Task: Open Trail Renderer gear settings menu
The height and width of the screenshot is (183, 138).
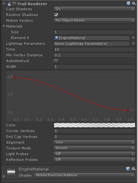Action: point(134,4)
